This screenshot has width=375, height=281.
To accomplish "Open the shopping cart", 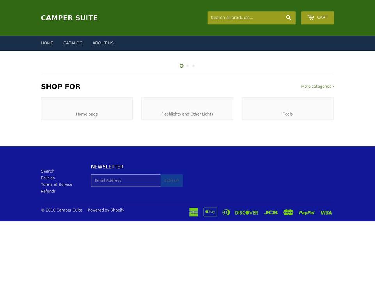I will point(317,18).
